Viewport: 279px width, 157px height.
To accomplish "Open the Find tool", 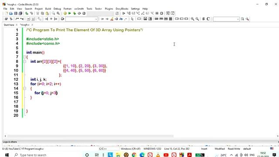I will [x=53, y=14].
